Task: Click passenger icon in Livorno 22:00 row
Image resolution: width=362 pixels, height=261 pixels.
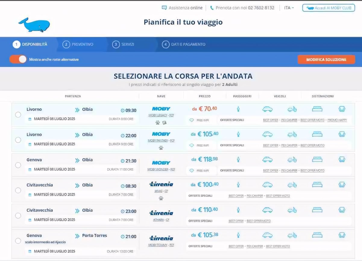Action: (x=238, y=134)
